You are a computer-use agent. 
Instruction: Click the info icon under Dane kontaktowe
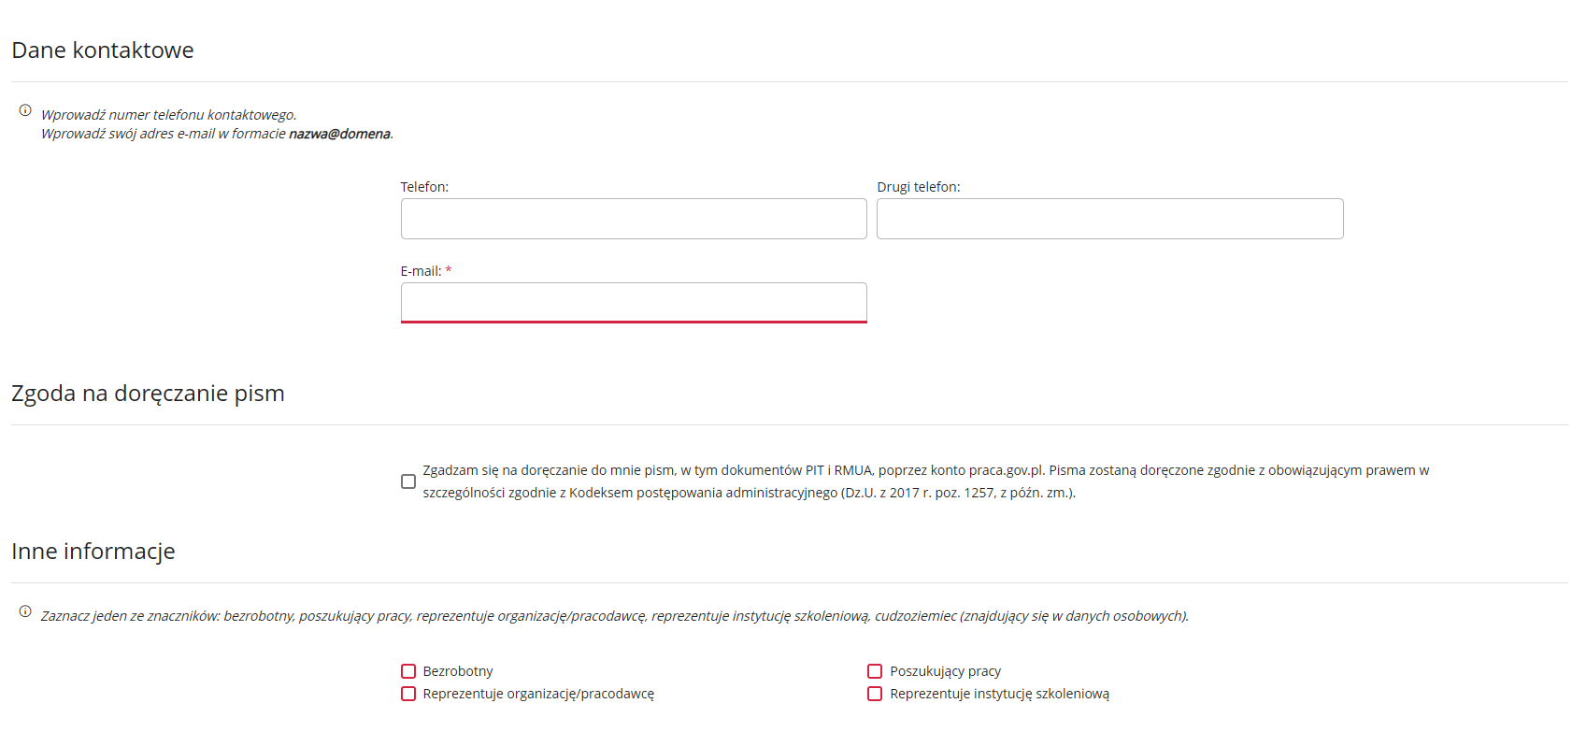[x=25, y=110]
